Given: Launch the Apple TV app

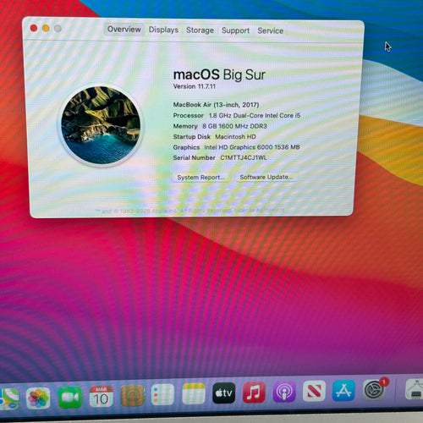Looking at the screenshot, I should pos(224,393).
